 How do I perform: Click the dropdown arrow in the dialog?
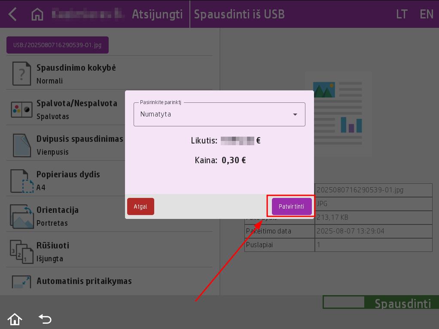[x=295, y=114]
